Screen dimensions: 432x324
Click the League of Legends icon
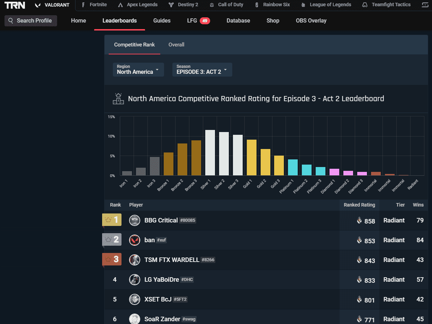(304, 5)
